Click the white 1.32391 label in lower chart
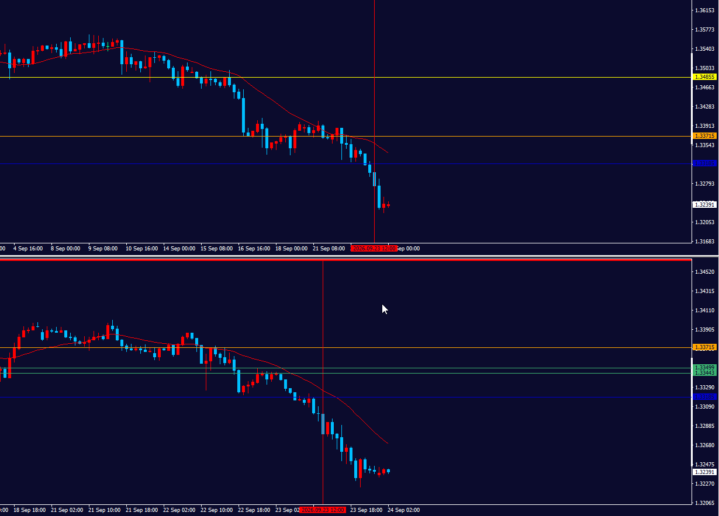The width and height of the screenshot is (719, 516). [704, 472]
